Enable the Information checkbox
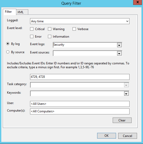The width and height of the screenshot is (143, 144). tap(49, 37)
